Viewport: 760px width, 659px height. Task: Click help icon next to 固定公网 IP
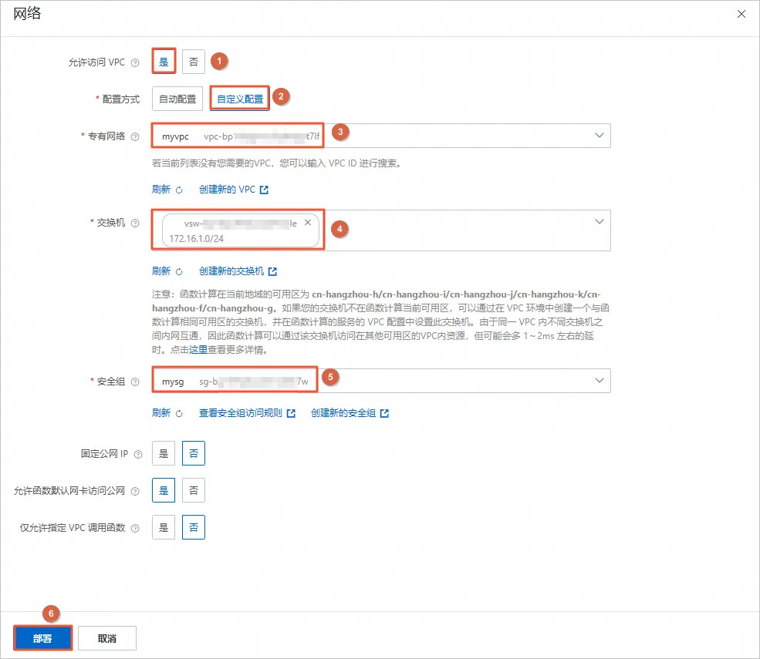click(x=137, y=454)
